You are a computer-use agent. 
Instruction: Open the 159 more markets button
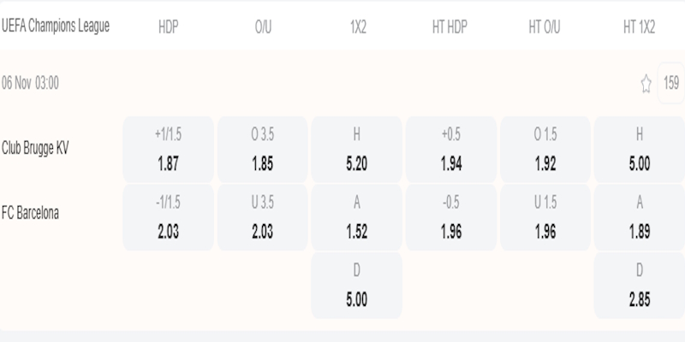pos(671,83)
